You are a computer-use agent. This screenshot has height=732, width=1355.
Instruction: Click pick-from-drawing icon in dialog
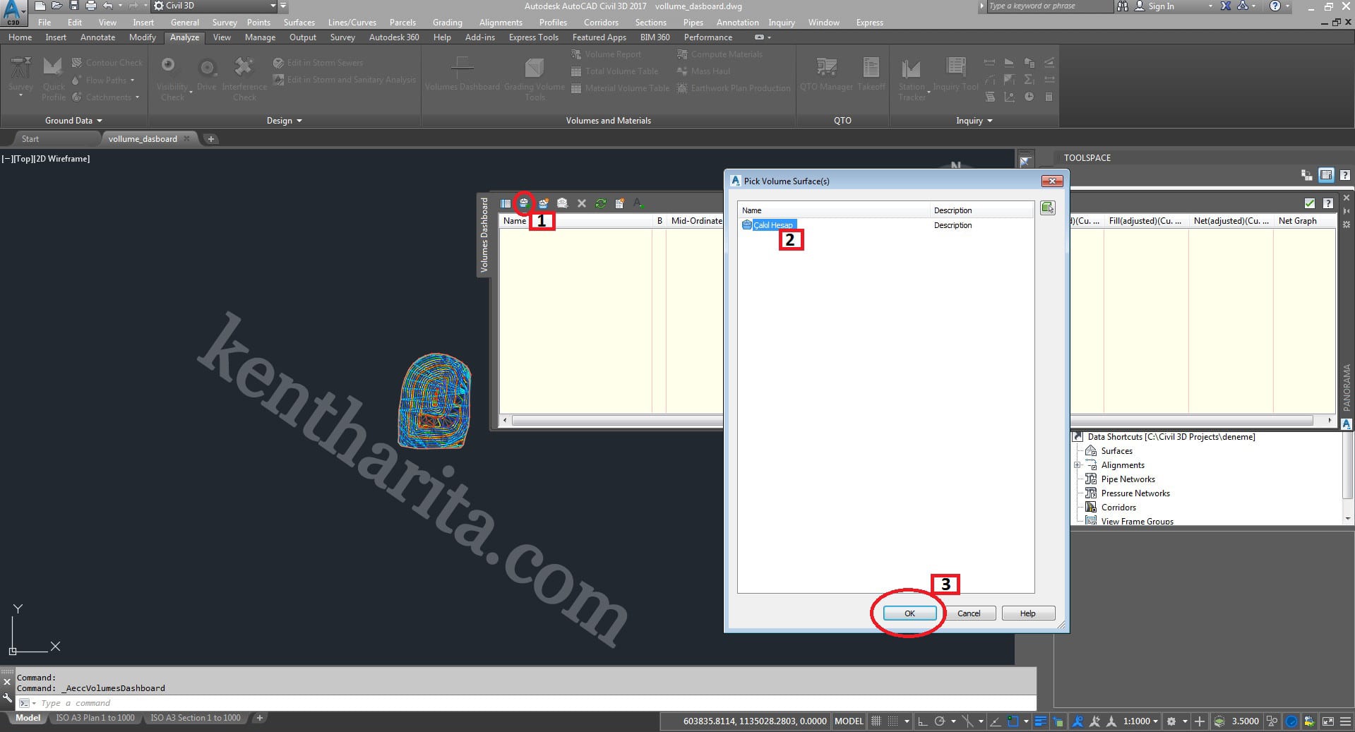1047,208
